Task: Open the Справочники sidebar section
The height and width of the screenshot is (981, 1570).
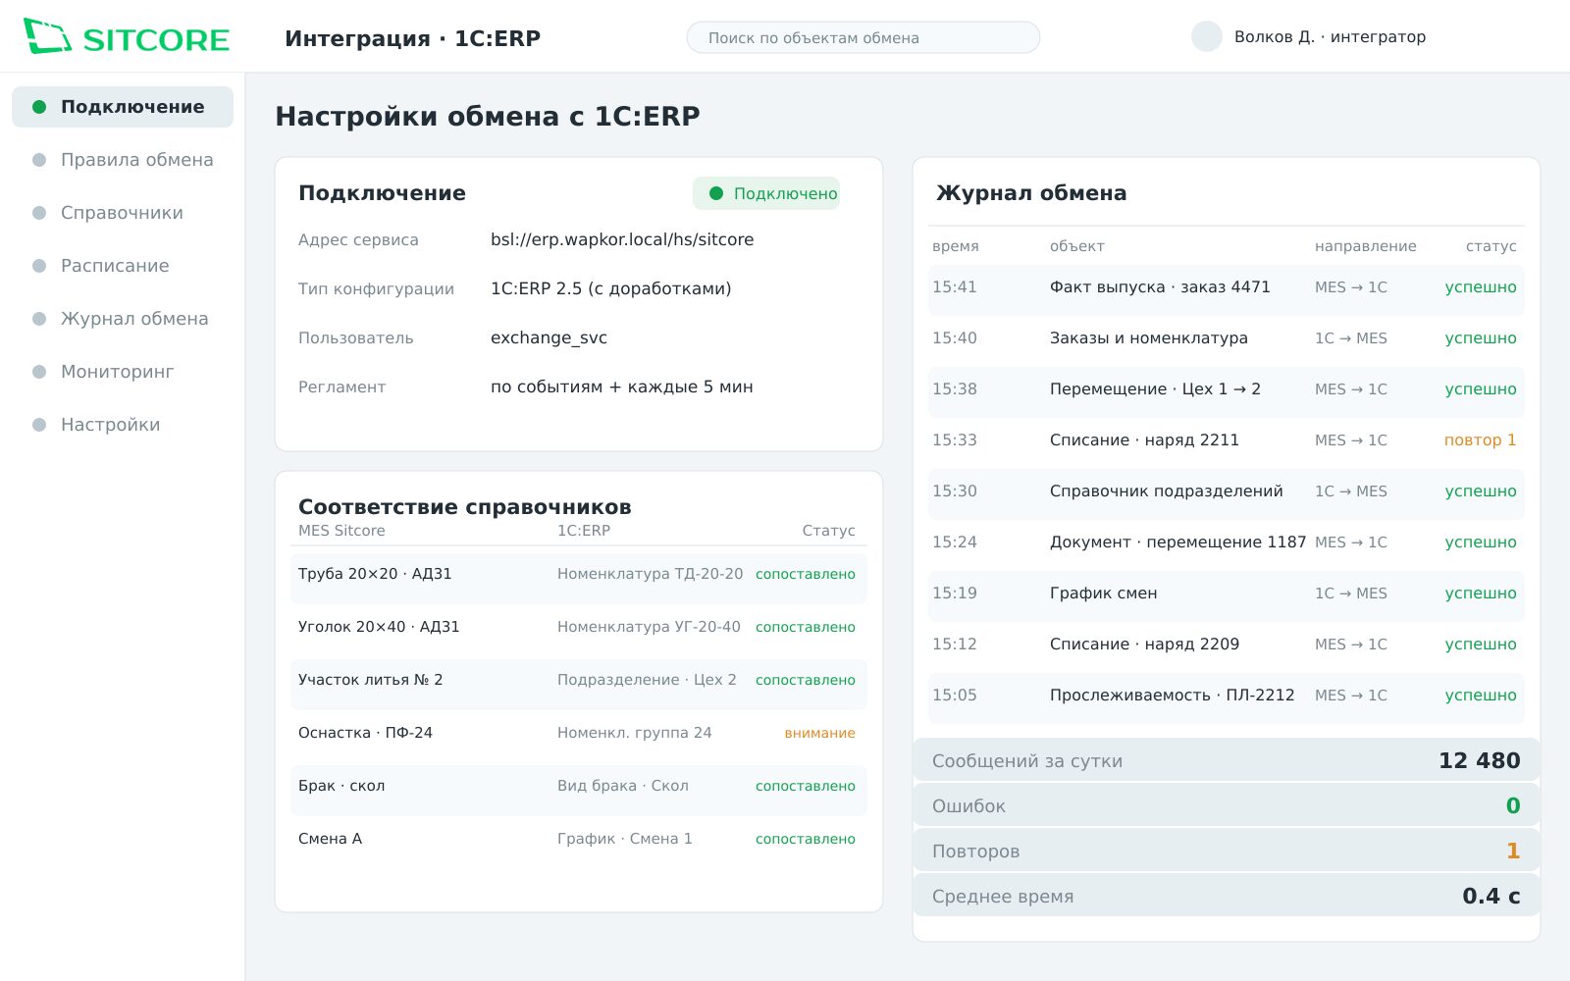Action: [x=123, y=213]
